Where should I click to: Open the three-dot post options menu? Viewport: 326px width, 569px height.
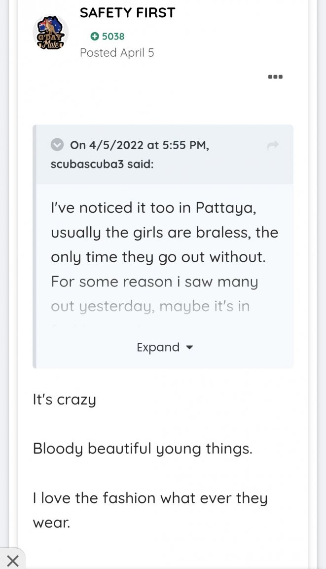275,77
